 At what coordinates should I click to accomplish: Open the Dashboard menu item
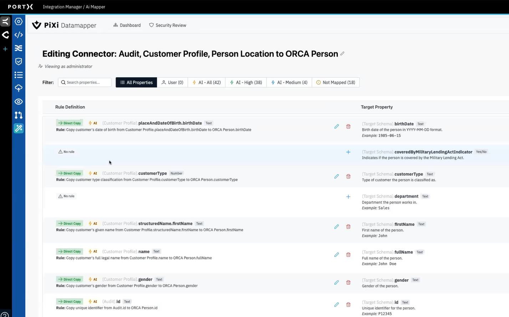point(127,25)
